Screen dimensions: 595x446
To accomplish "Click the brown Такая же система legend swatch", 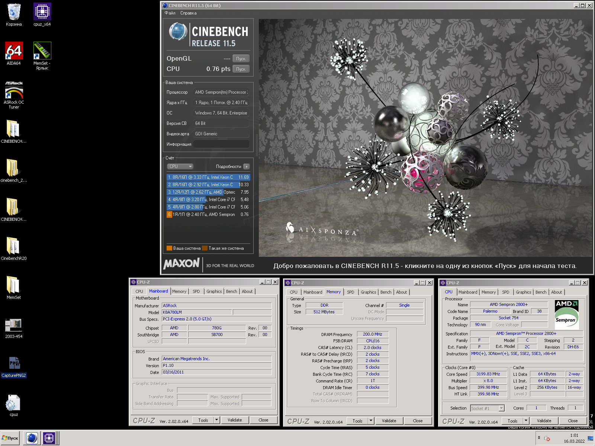I will [205, 248].
